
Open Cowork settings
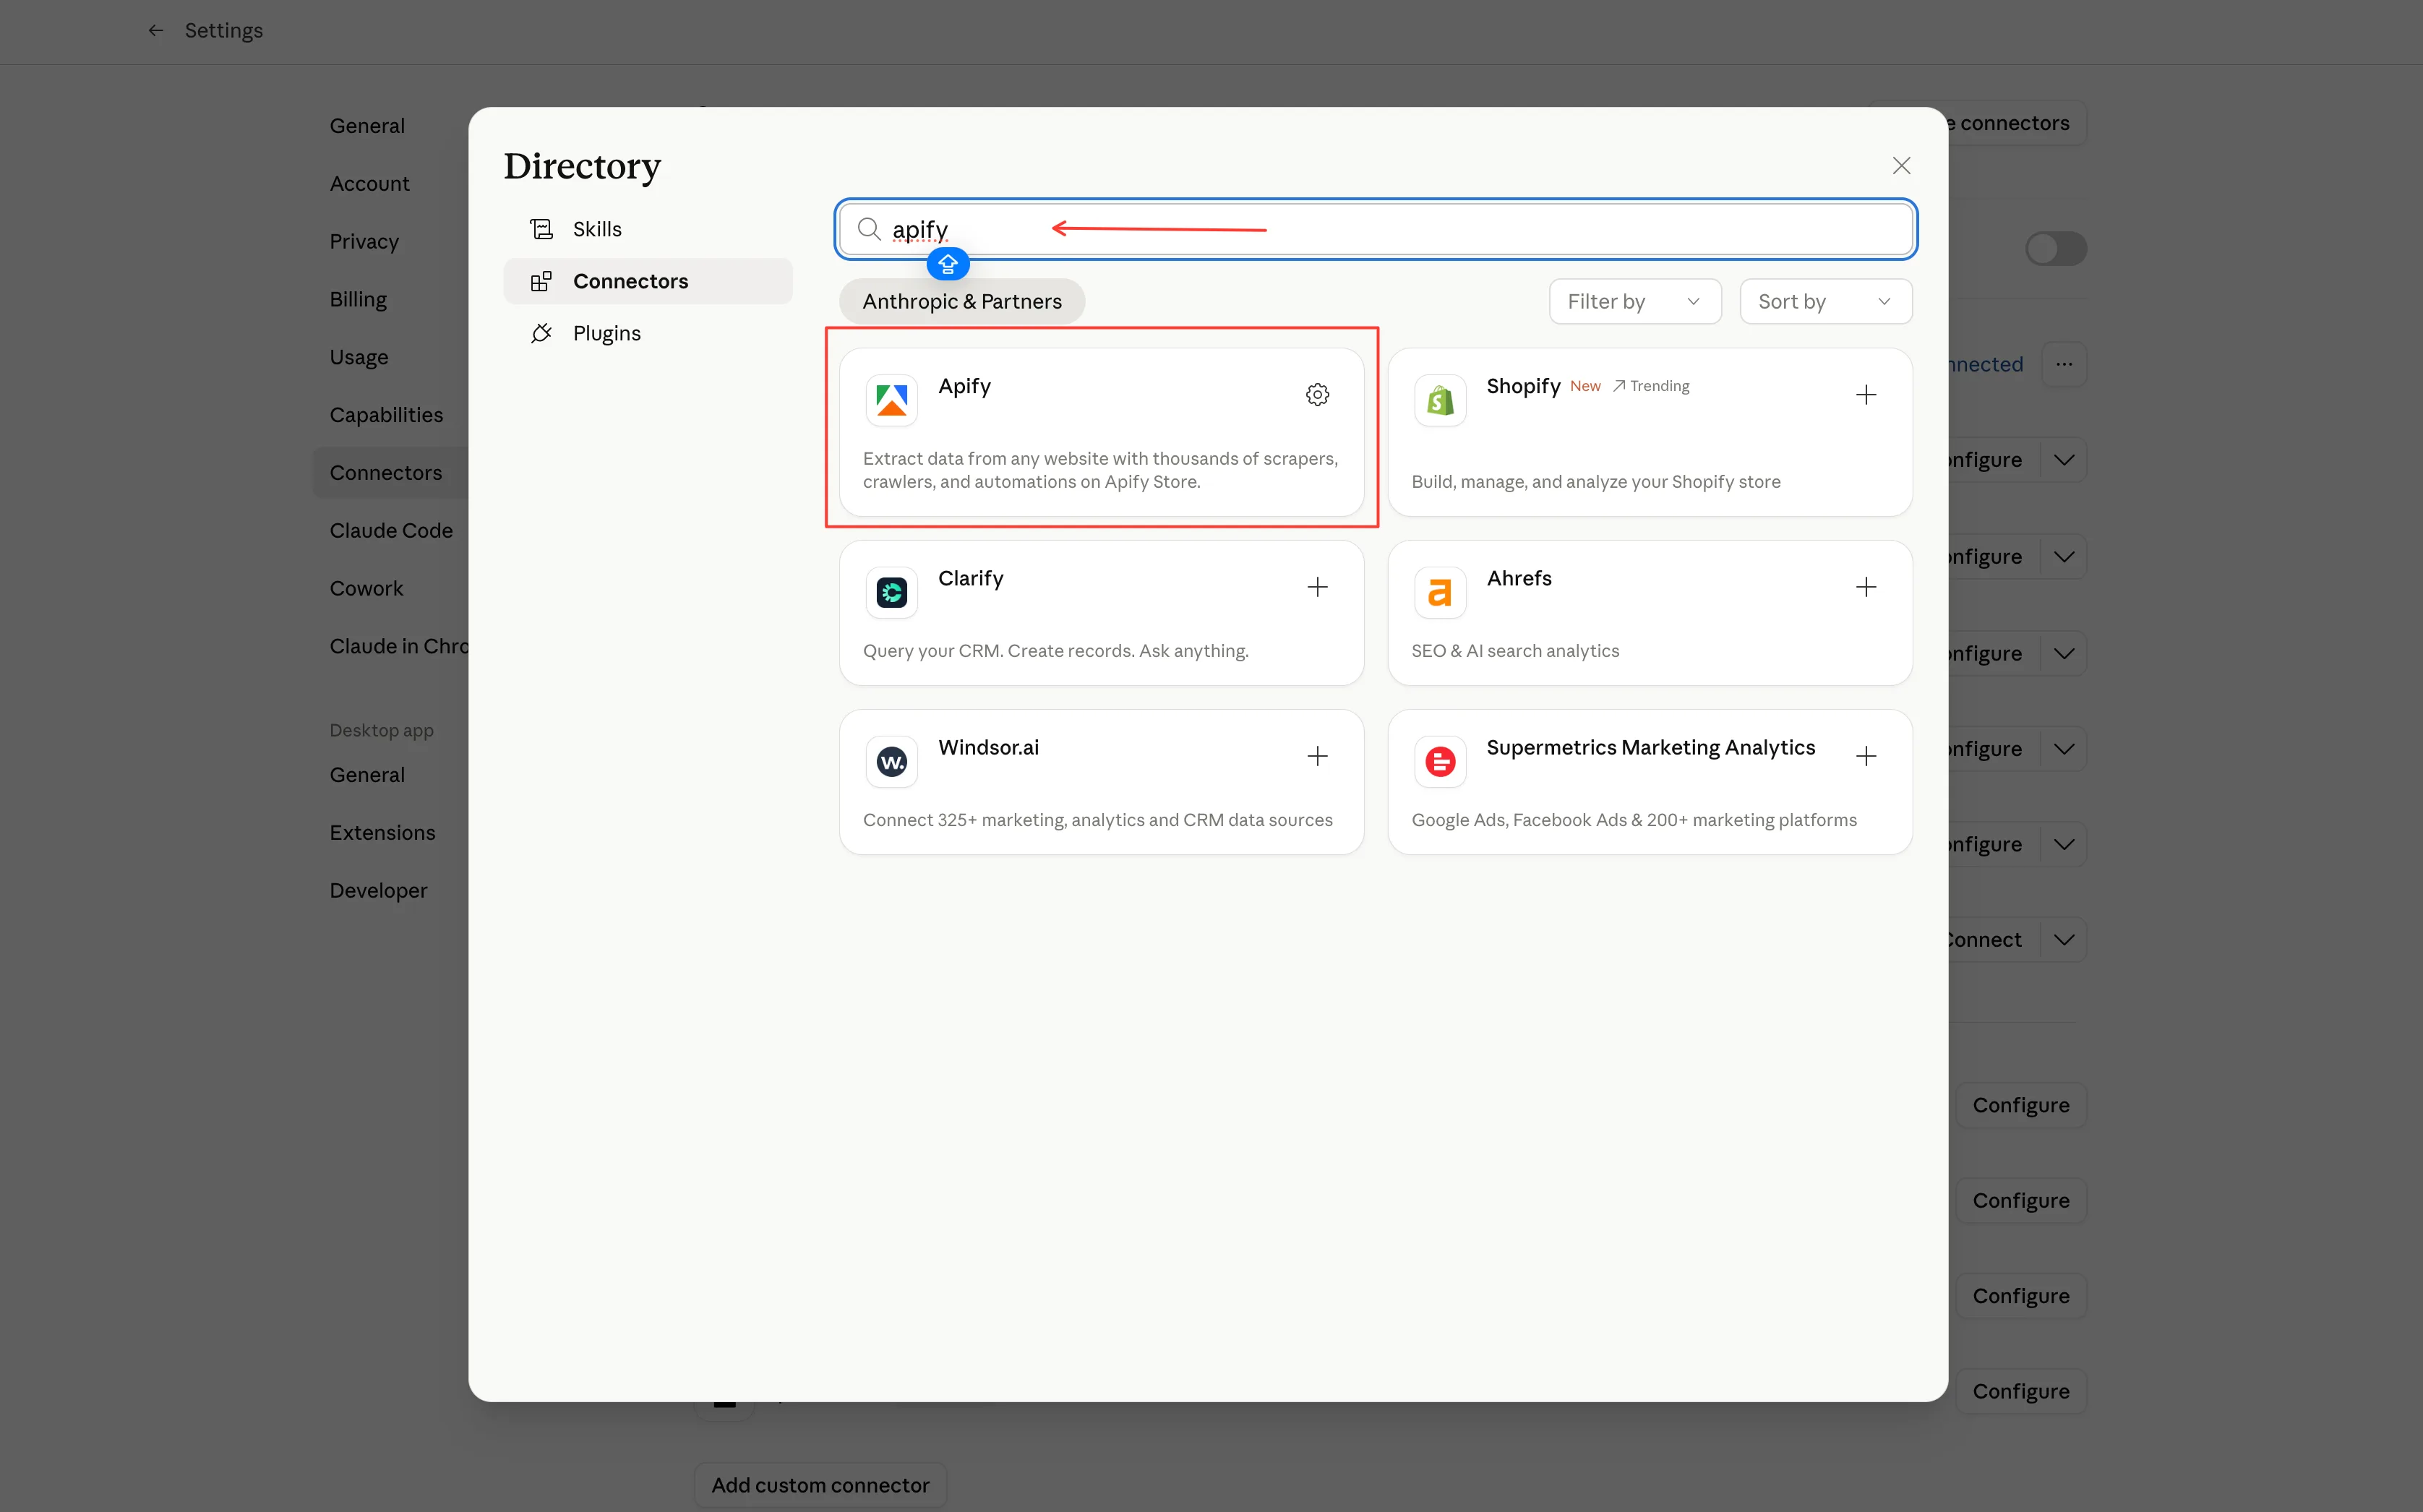(x=366, y=589)
